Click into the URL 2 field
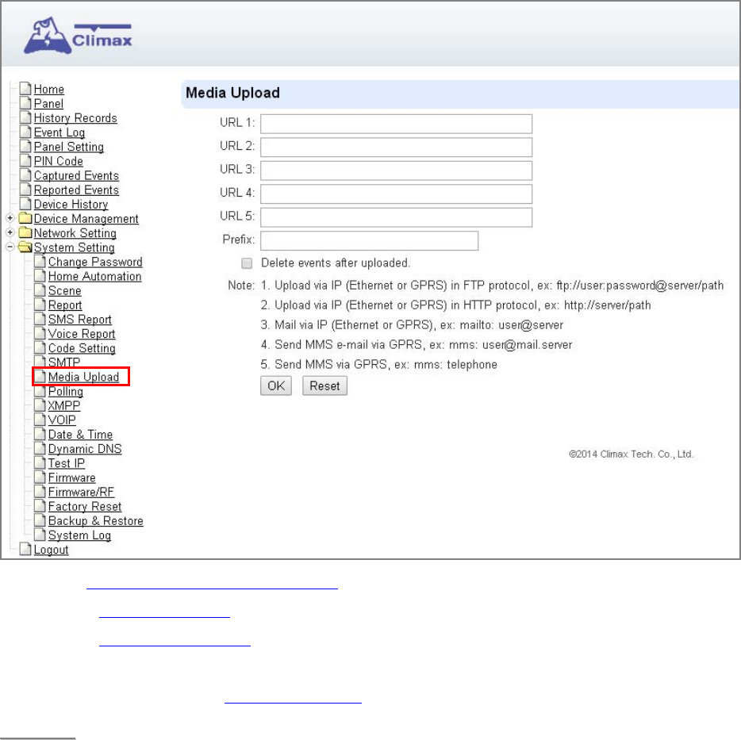741x740 pixels. point(396,147)
